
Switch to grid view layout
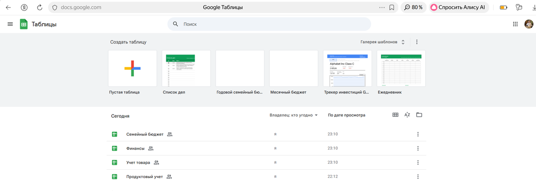(x=395, y=115)
